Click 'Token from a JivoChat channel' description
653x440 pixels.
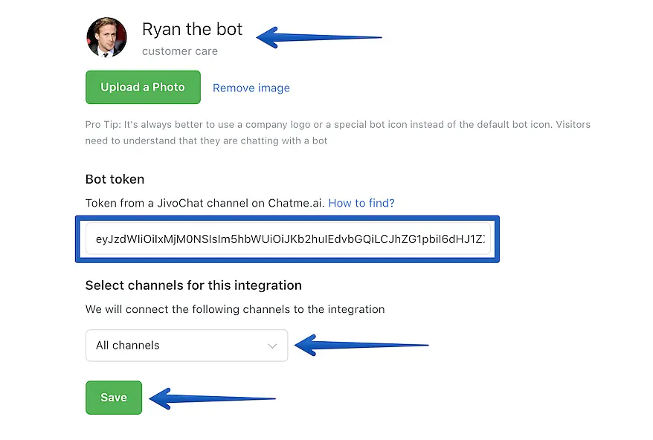205,203
